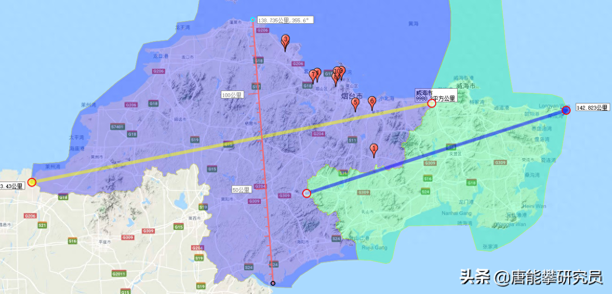This screenshot has width=612, height=294.
Task: Click red circle at yellow line's east end
Action: 432,104
